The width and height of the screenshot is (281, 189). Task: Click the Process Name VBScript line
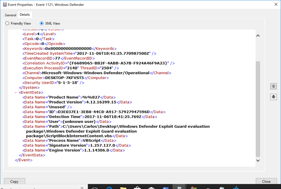69,141
